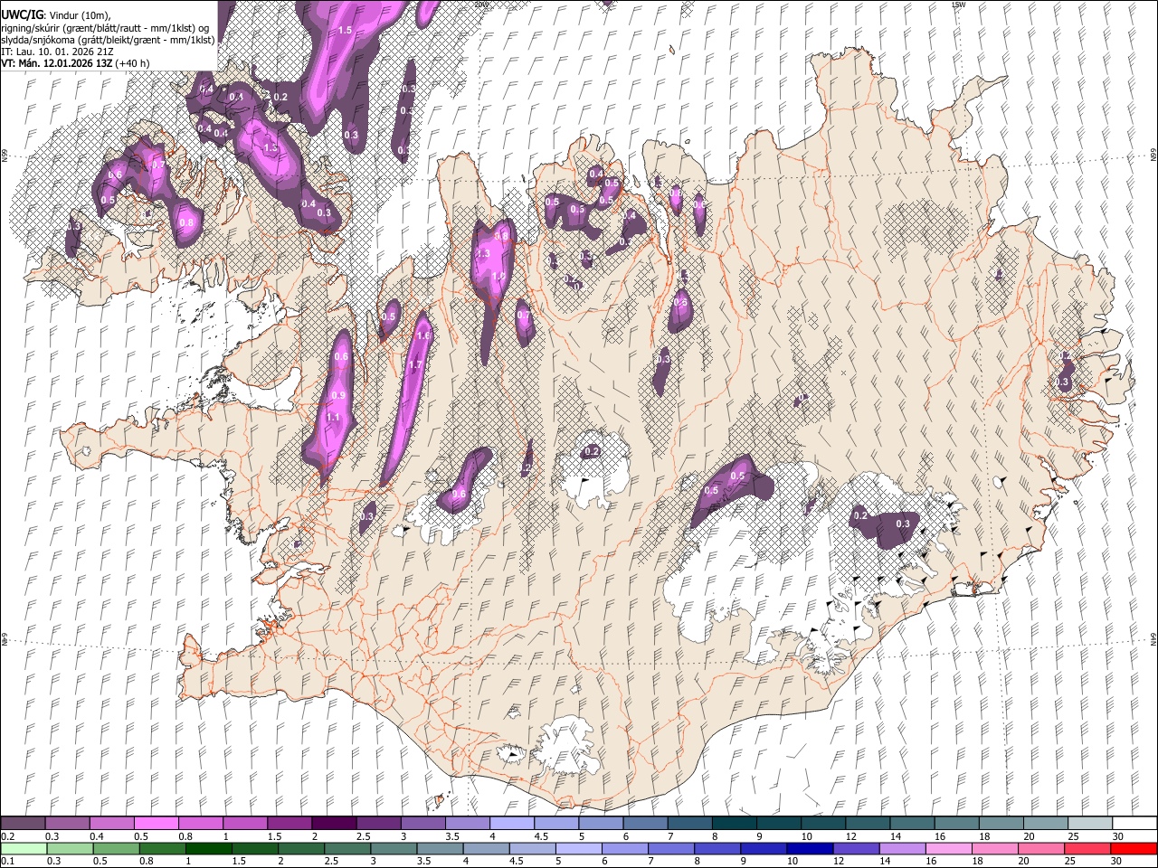1158x868 pixels.
Task: Select the bright magenta swatch in the snow scale
Action: [157, 823]
